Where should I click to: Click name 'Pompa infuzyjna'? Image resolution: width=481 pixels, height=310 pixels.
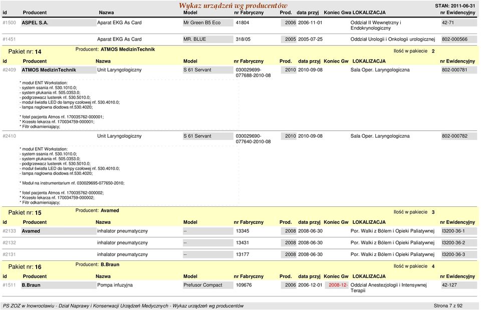tap(115, 285)
